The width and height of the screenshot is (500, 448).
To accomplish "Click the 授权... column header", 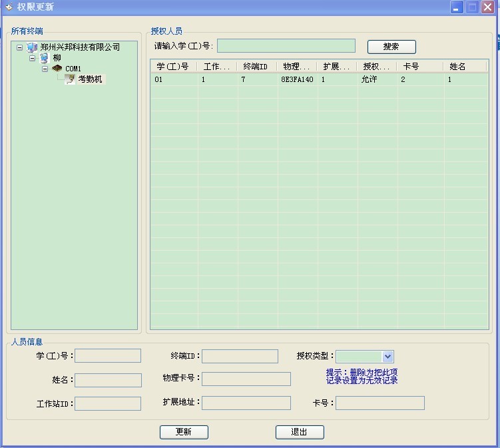I will [x=377, y=67].
